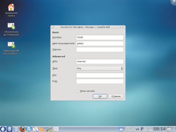Open the Mandriva start menu launcher

click(3, 129)
